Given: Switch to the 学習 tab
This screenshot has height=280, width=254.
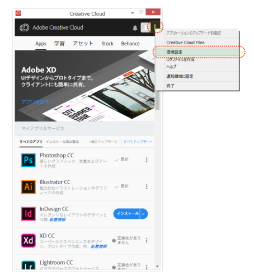Looking at the screenshot, I should point(59,44).
